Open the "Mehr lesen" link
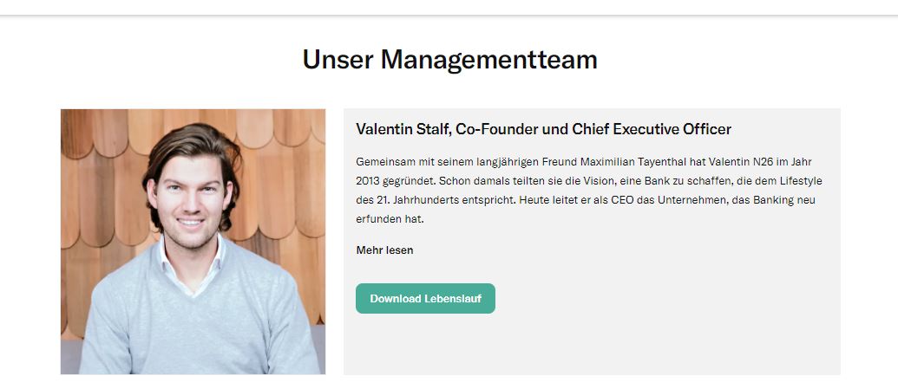 click(384, 250)
